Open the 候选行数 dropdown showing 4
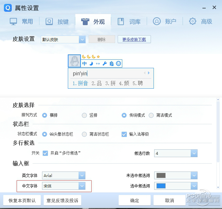 [x=176, y=153]
